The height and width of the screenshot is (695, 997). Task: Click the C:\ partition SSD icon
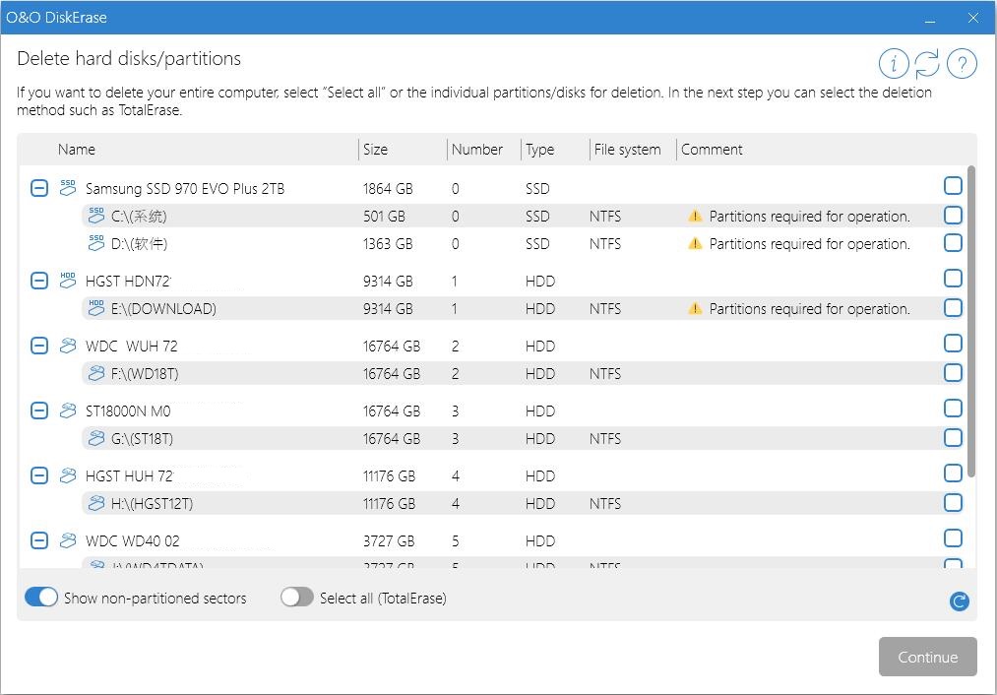tap(96, 216)
